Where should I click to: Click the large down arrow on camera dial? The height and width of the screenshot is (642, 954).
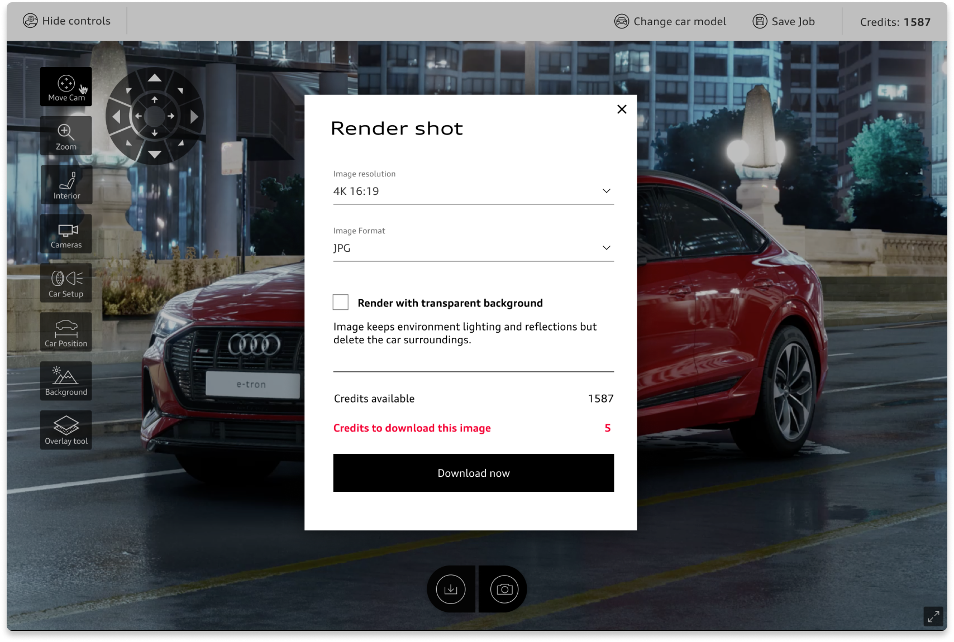point(155,155)
